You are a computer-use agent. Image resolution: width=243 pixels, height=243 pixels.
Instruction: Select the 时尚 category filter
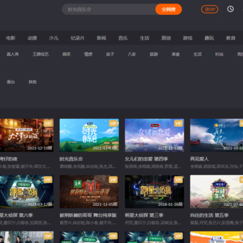tap(219, 54)
